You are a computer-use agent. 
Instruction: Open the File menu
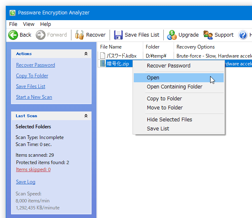point(13,24)
